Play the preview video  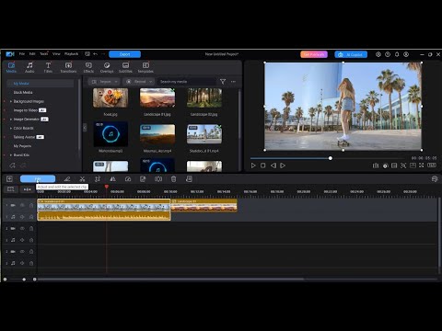253,165
